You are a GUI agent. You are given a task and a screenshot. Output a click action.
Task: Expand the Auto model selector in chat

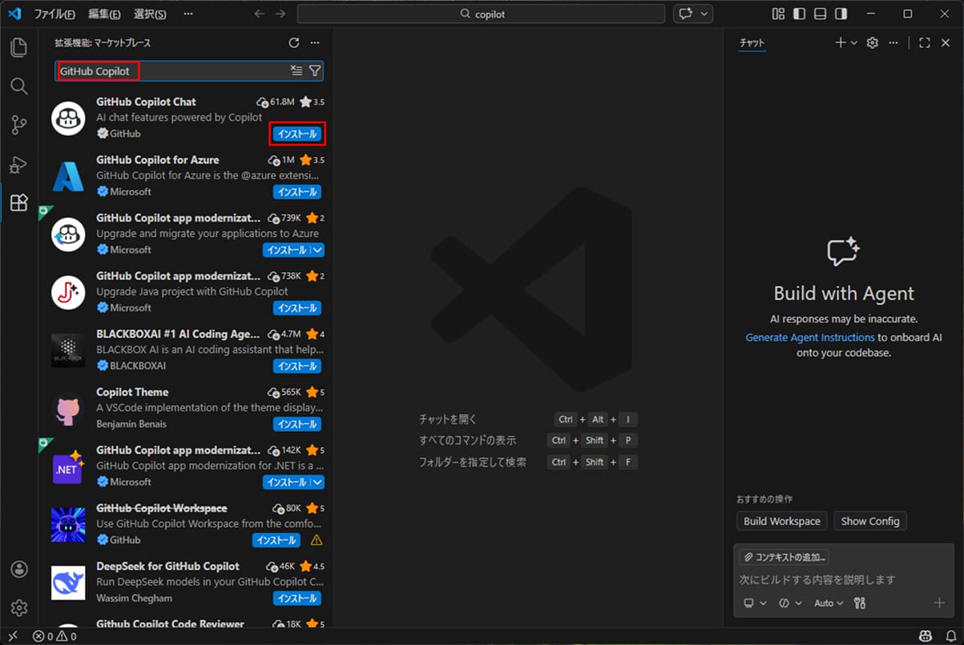[829, 603]
